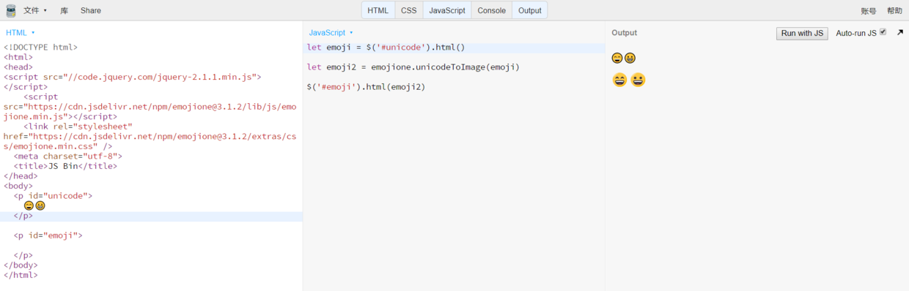Open the 账号 account link

point(868,10)
